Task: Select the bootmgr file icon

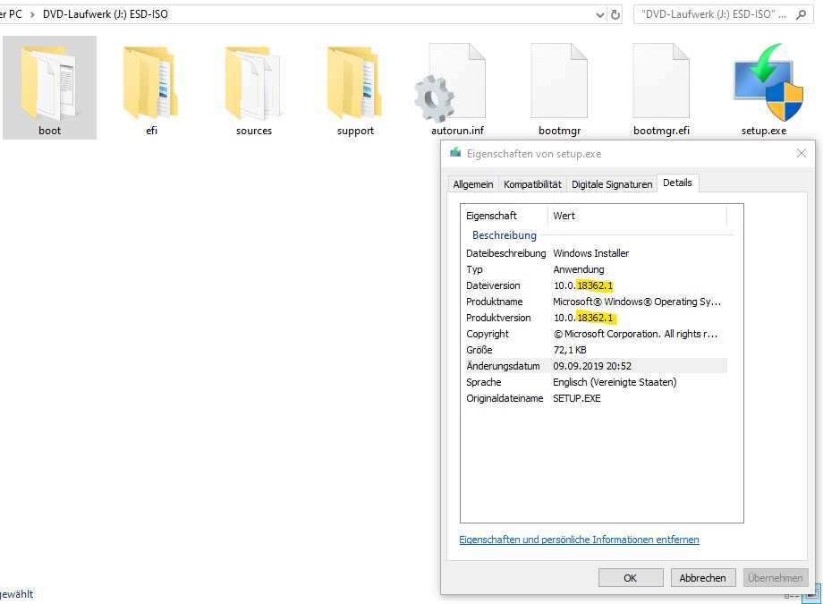Action: pos(559,81)
